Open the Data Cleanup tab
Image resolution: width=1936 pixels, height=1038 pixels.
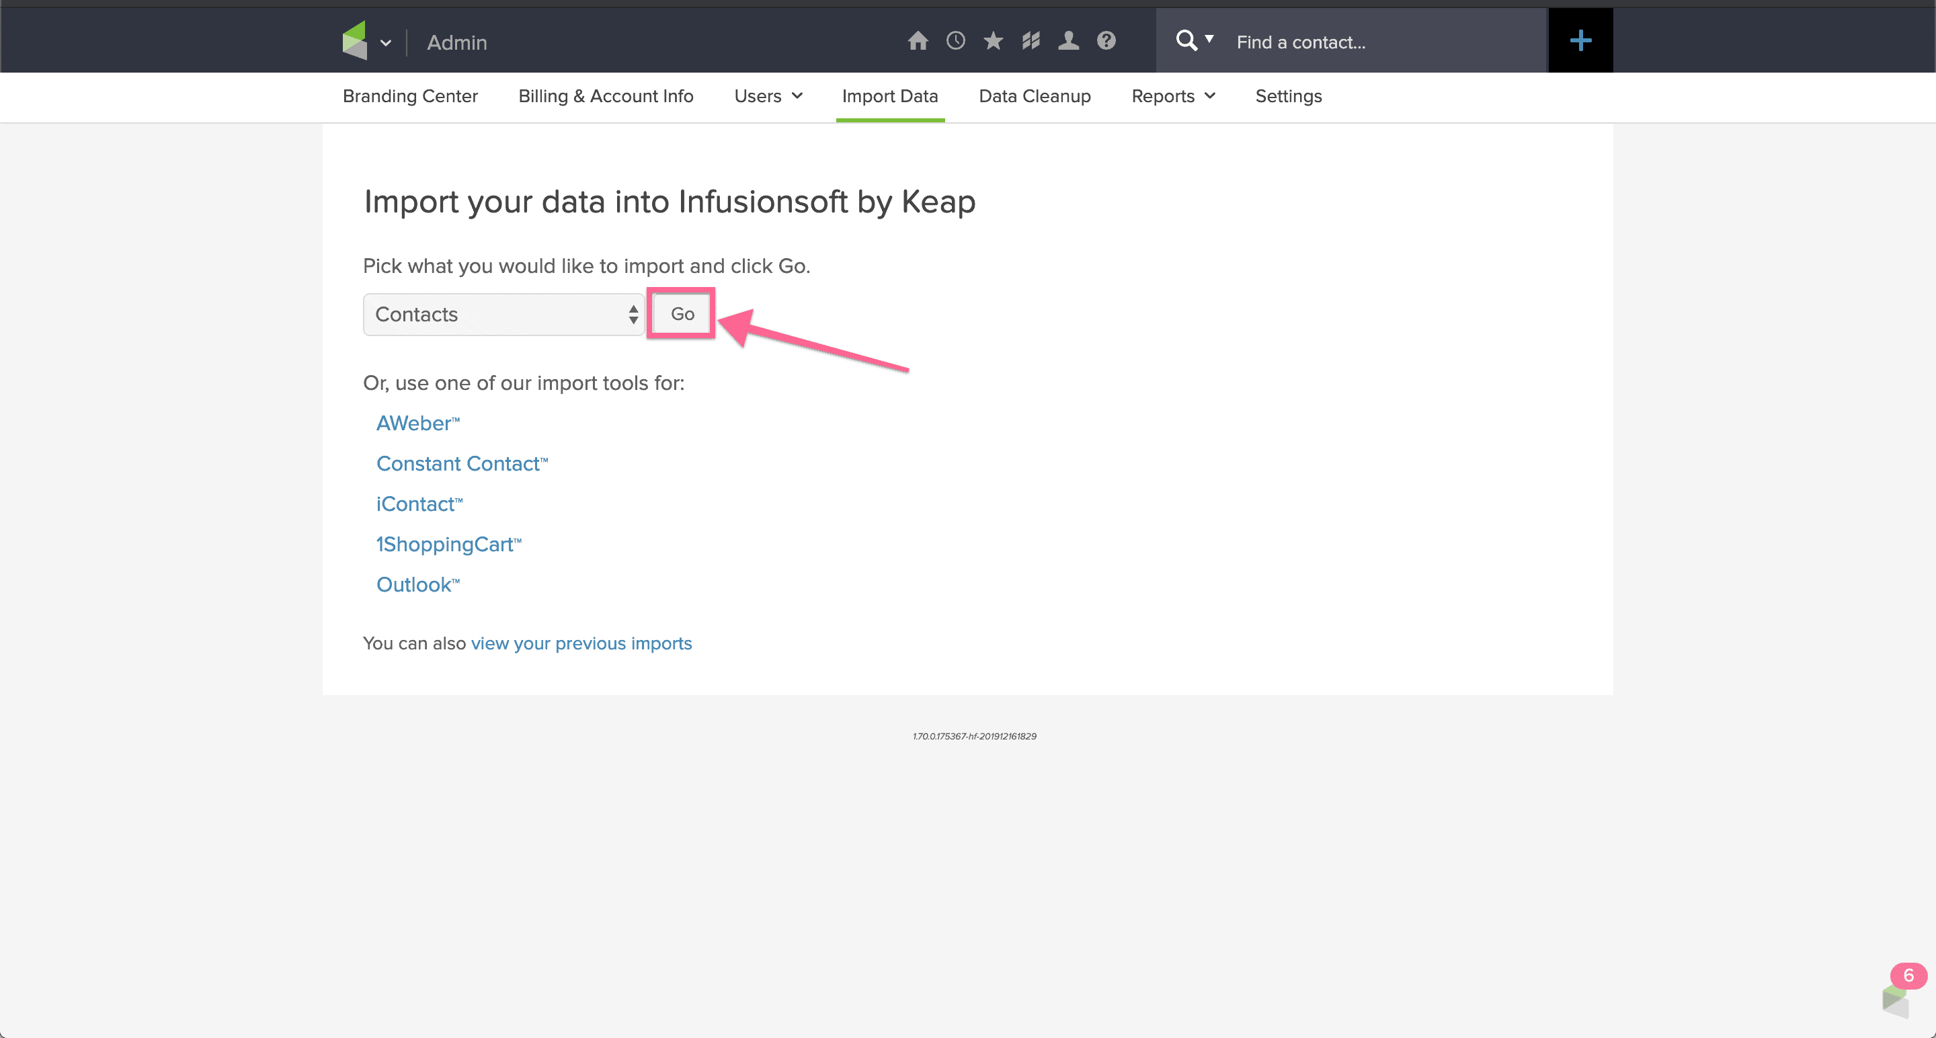[x=1034, y=96]
